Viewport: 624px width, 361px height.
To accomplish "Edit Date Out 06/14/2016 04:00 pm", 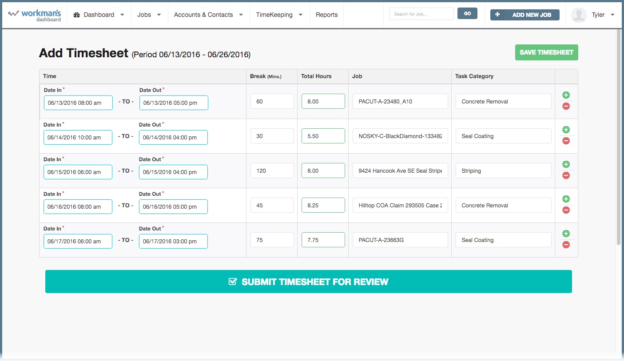I will (x=173, y=137).
